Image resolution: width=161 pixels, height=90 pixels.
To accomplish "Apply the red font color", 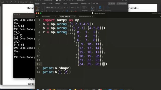I will pos(76,11).
